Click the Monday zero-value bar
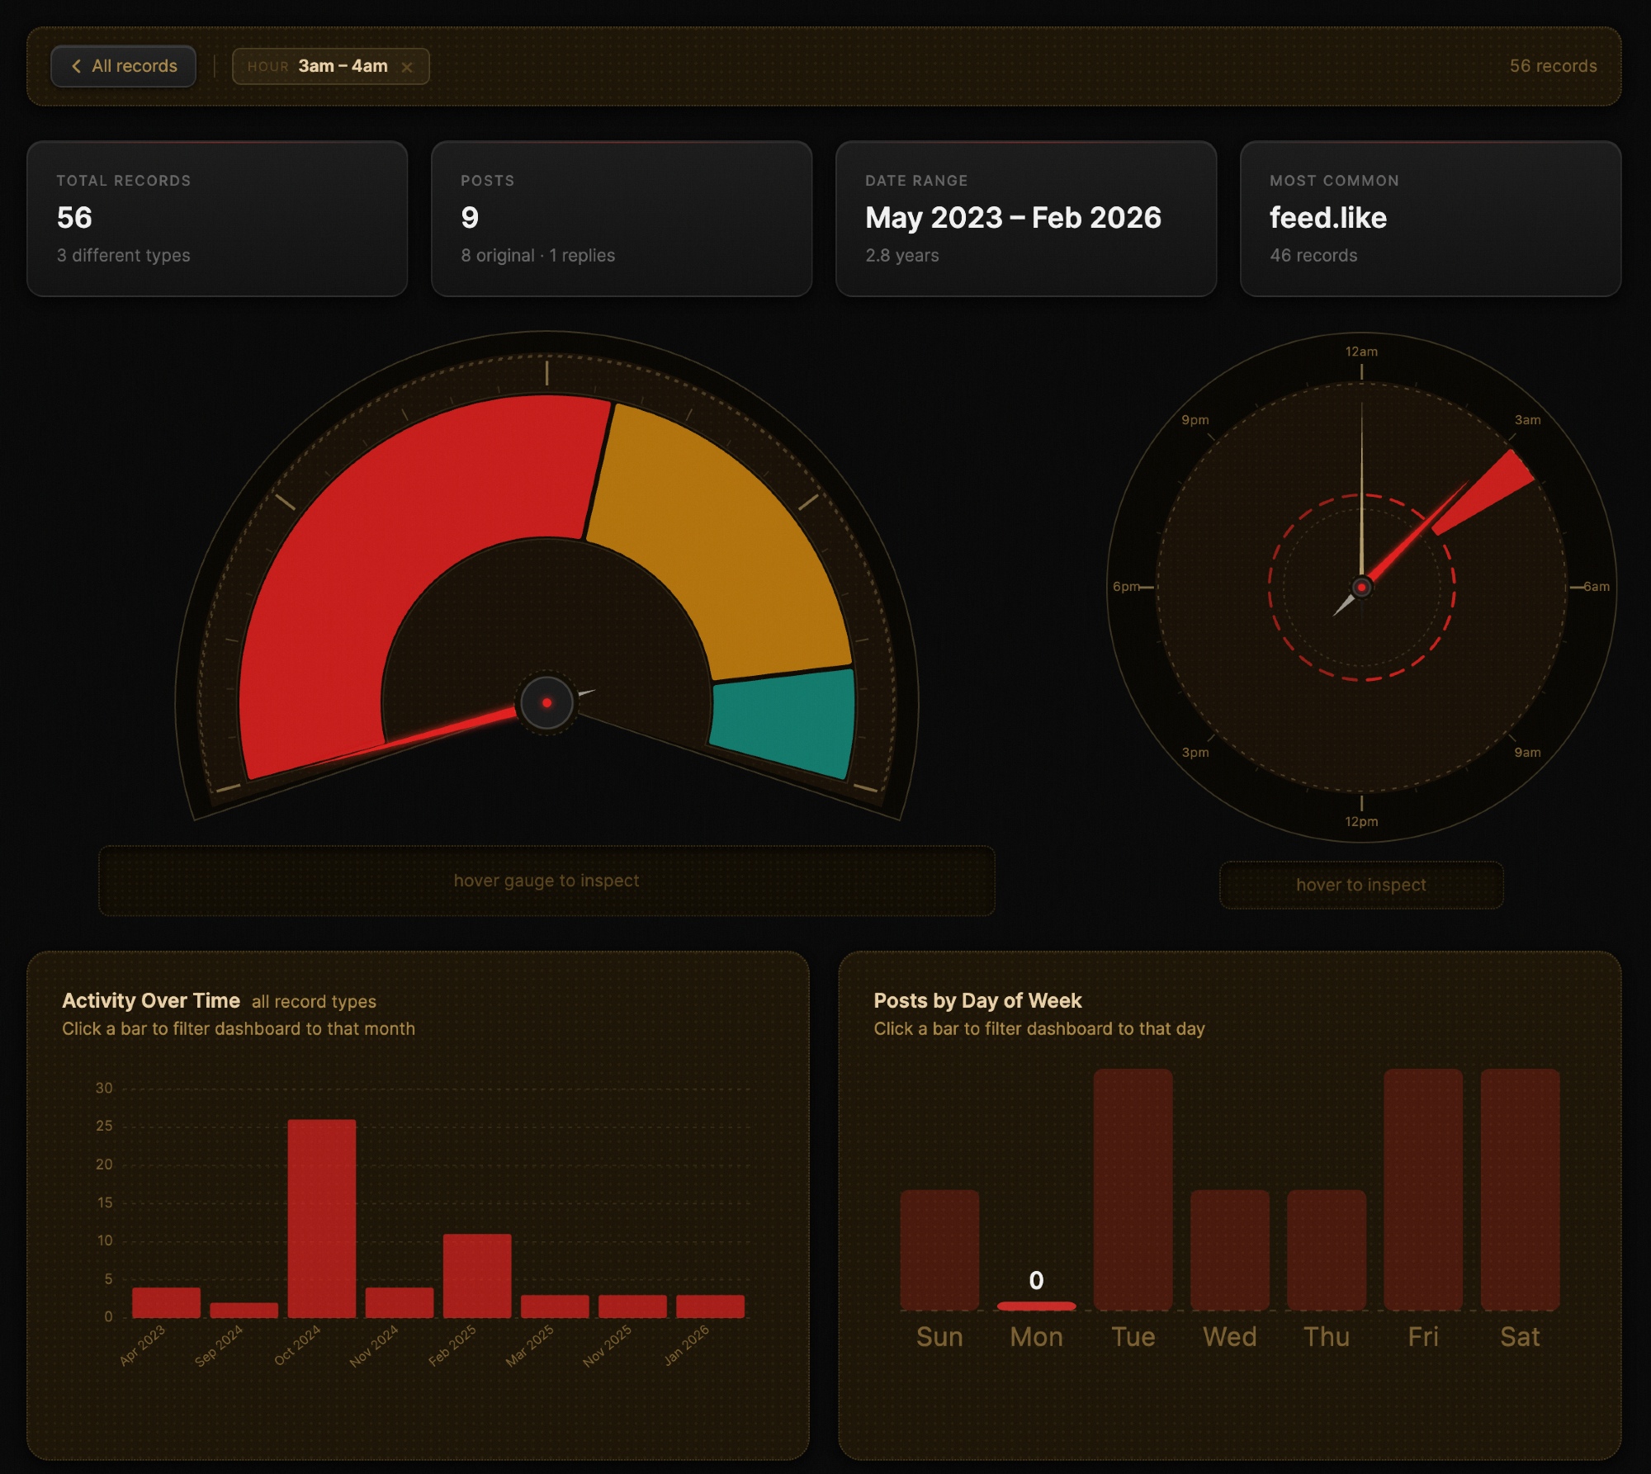The image size is (1651, 1474). 1036,1306
